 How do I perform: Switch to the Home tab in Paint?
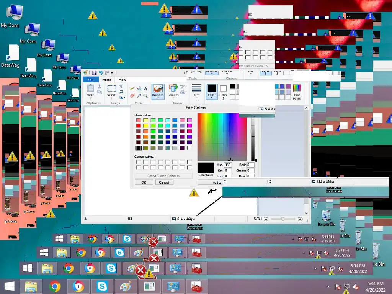point(107,80)
